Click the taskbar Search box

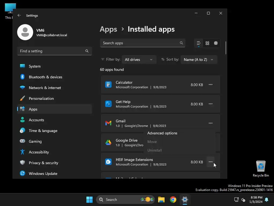click(125, 200)
